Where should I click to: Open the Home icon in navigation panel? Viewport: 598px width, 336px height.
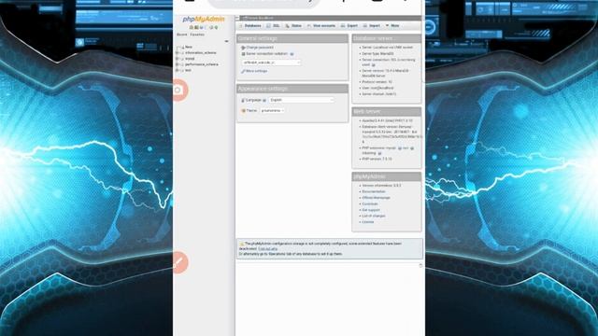coord(191,27)
